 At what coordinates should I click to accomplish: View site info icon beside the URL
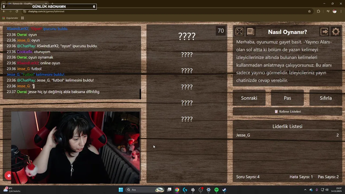tap(25, 11)
